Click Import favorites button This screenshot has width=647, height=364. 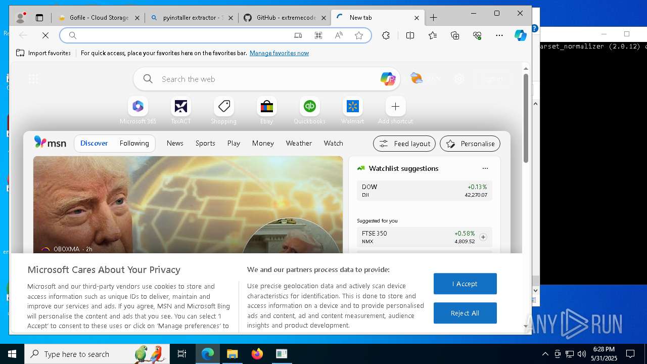click(43, 53)
